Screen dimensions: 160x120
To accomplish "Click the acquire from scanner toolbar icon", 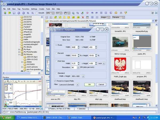I will click(x=5, y=13).
